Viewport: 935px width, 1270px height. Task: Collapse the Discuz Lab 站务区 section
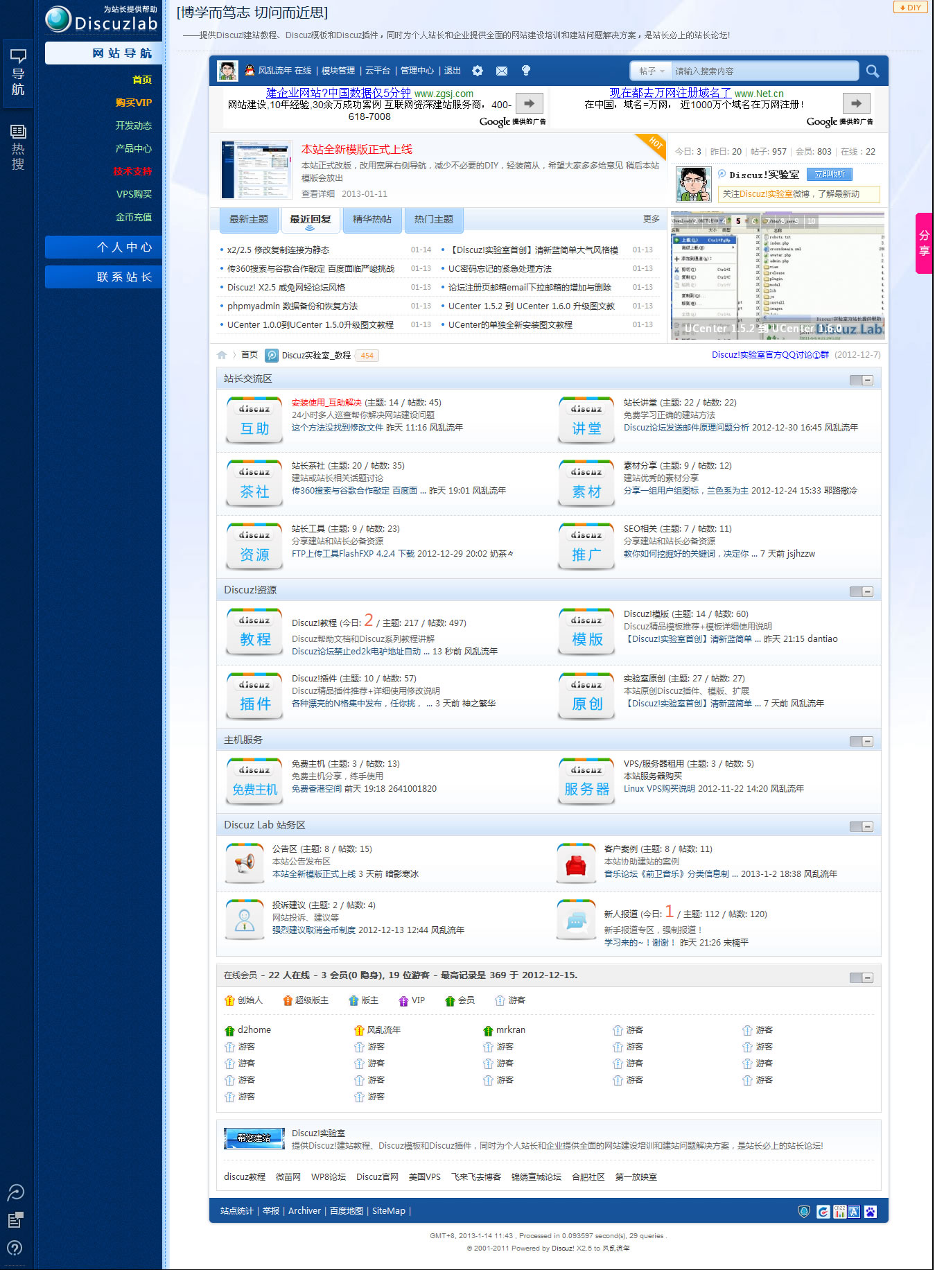(862, 826)
